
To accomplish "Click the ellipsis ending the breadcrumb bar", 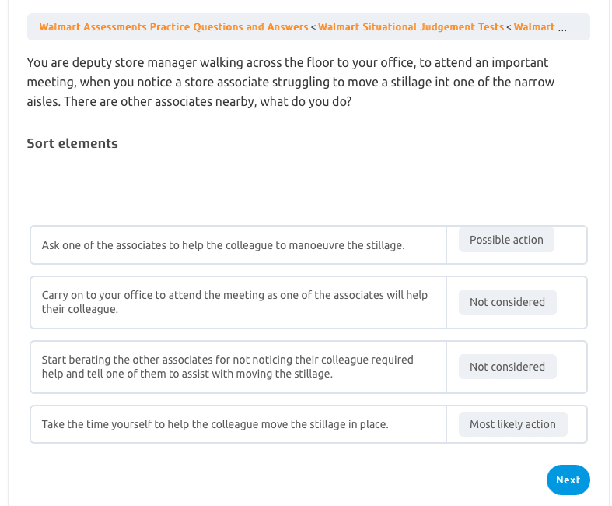I will (562, 28).
